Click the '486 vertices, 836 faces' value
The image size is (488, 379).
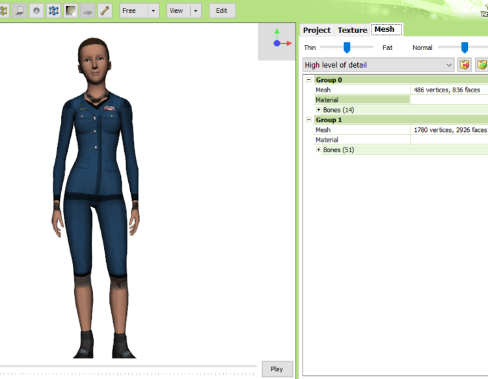point(446,90)
